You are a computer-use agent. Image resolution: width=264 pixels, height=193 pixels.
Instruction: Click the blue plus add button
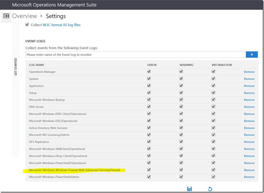[x=252, y=54]
